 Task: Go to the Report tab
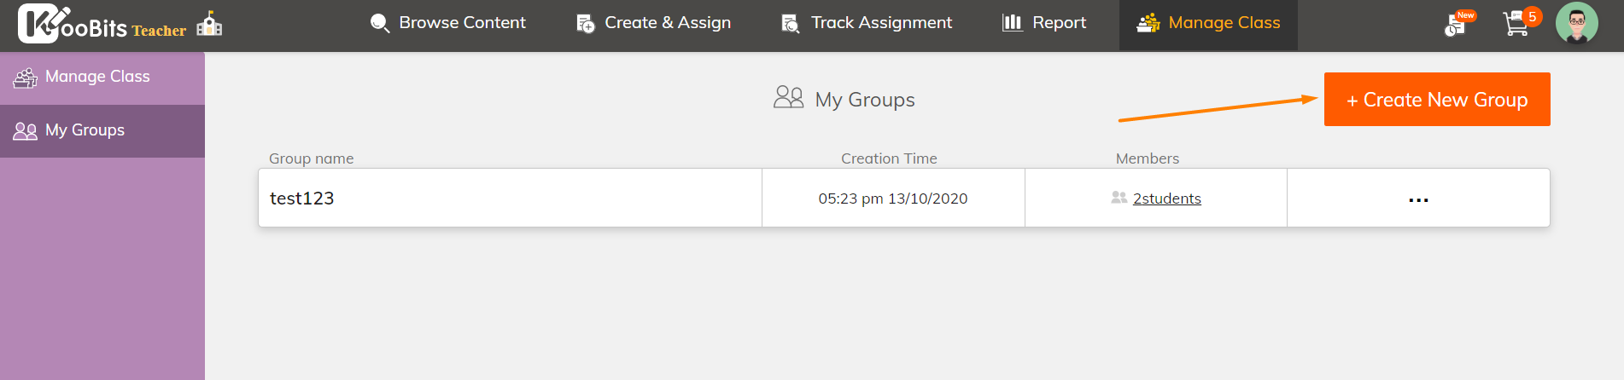coord(1044,23)
